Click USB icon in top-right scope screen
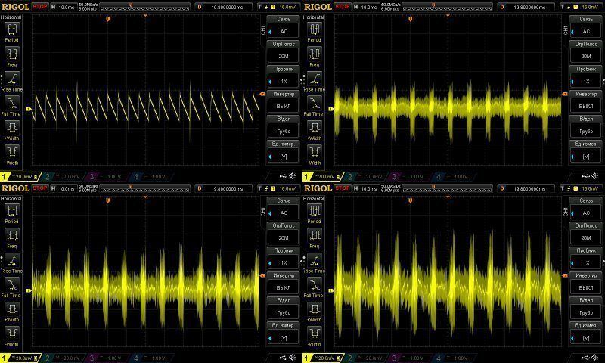 585,176
